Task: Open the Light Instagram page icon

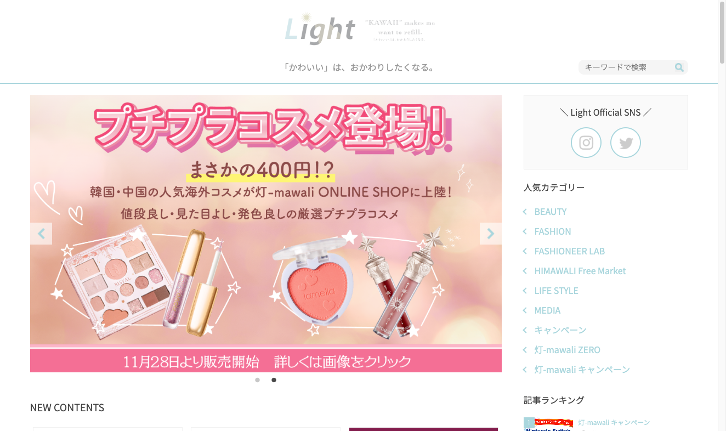Action: (586, 143)
